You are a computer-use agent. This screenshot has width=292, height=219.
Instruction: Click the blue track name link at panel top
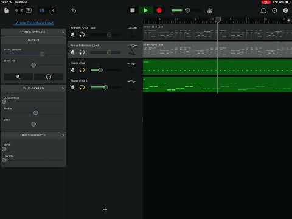34,23
